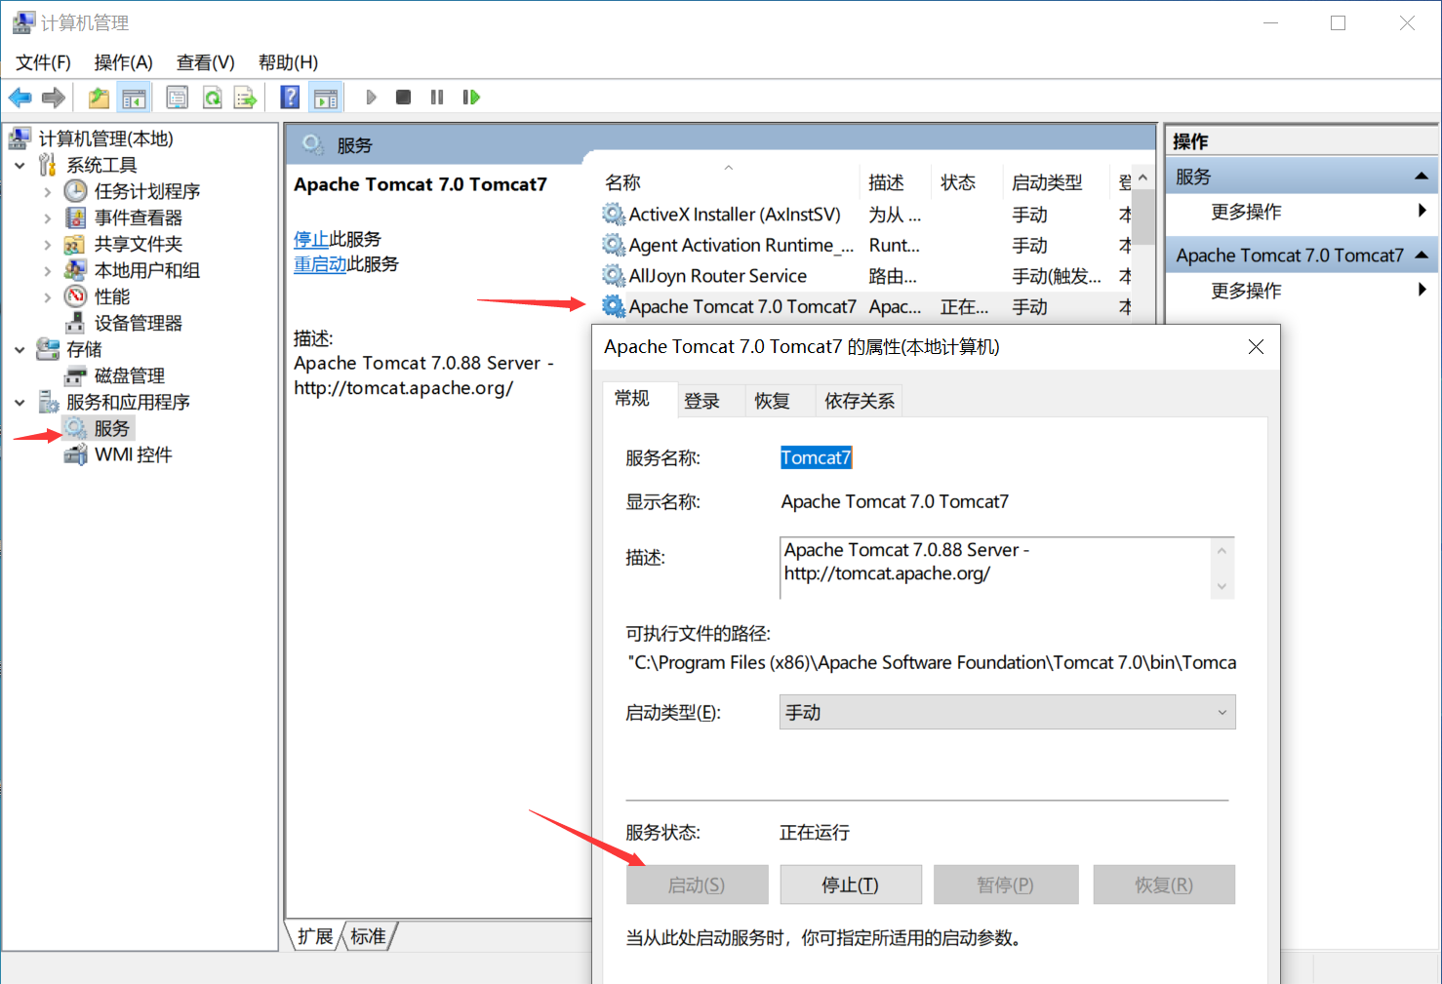Collapse the Apache Tomcat 7.0 Tomcat7 actions section
The height and width of the screenshot is (984, 1442).
(1422, 256)
